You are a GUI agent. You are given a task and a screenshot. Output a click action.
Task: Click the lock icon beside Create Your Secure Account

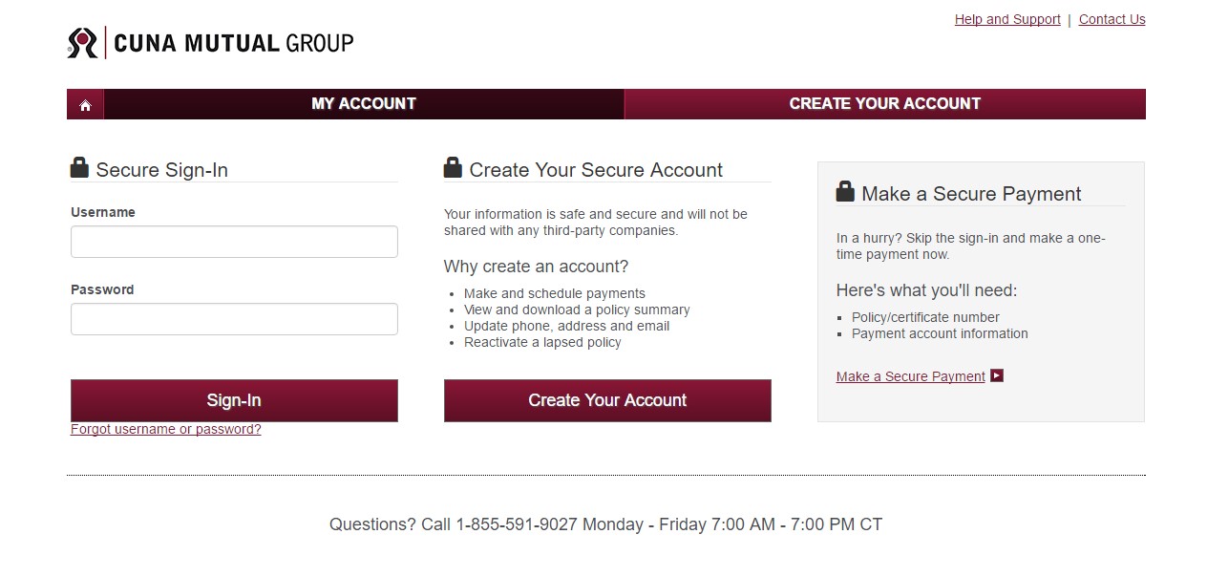coord(452,166)
